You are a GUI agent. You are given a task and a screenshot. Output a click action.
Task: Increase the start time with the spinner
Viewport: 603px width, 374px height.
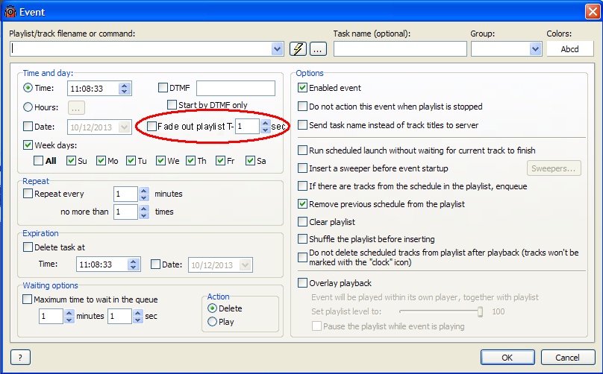124,86
